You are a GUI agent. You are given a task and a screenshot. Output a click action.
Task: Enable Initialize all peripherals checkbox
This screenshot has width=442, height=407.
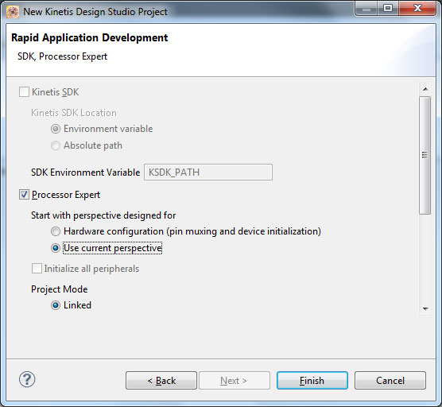37,269
